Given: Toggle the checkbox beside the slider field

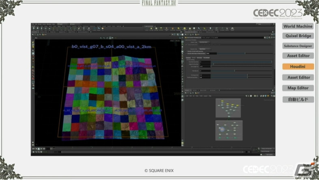Looking at the screenshot, I should tap(186, 54).
